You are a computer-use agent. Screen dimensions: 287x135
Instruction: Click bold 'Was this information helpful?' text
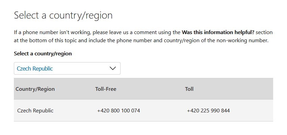point(218,33)
